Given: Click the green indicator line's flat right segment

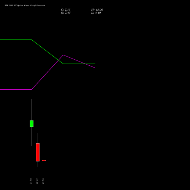Looking at the screenshot, I should (x=79, y=64).
